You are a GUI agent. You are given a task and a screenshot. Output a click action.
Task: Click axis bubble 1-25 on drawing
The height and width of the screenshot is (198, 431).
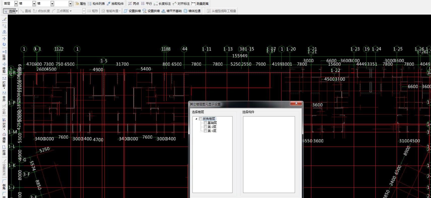tap(398, 49)
